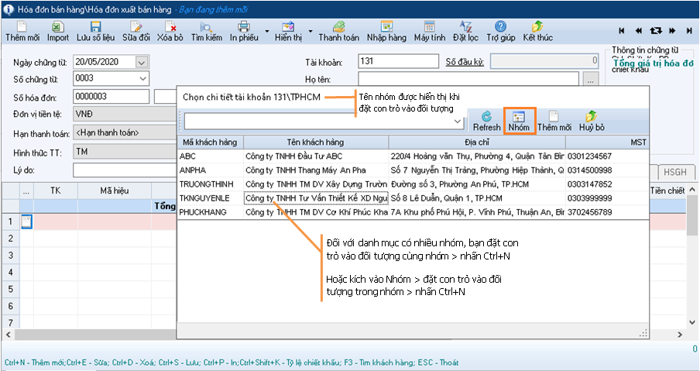Click the Thanh toán payment icon

pos(338,31)
